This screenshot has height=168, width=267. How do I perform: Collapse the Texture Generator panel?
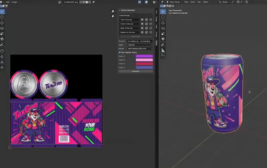pos(120,11)
